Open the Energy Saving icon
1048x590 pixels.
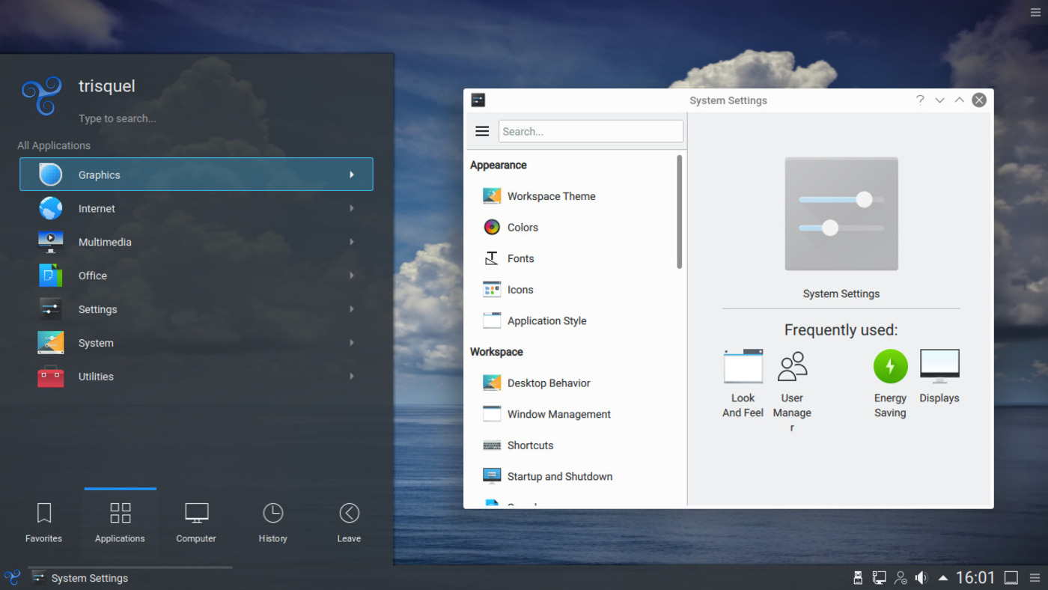pos(890,367)
